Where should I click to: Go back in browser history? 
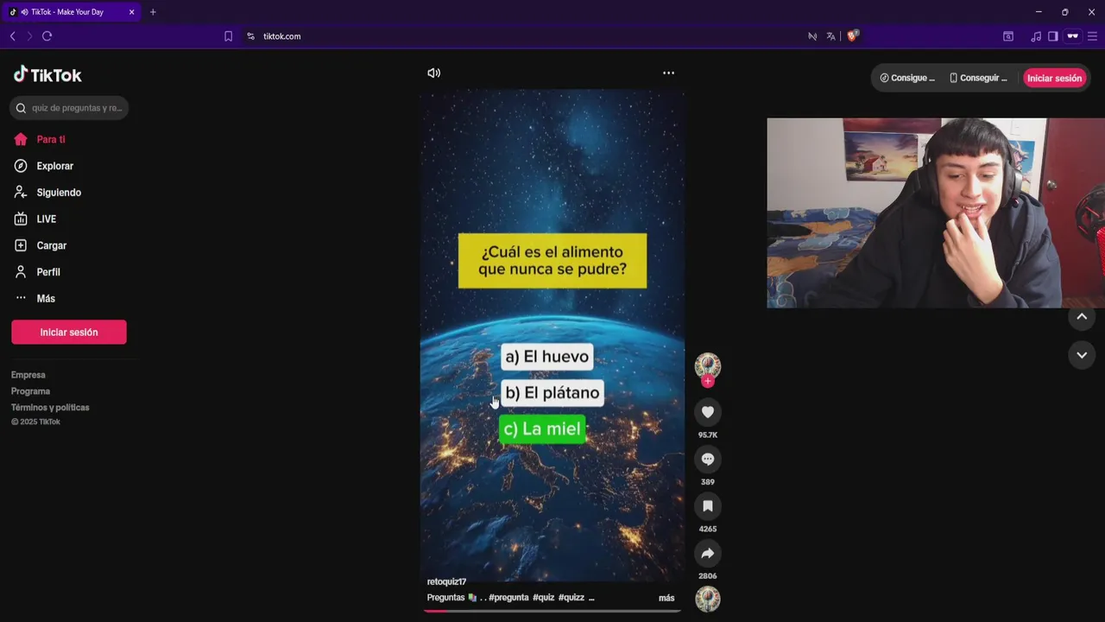[12, 36]
